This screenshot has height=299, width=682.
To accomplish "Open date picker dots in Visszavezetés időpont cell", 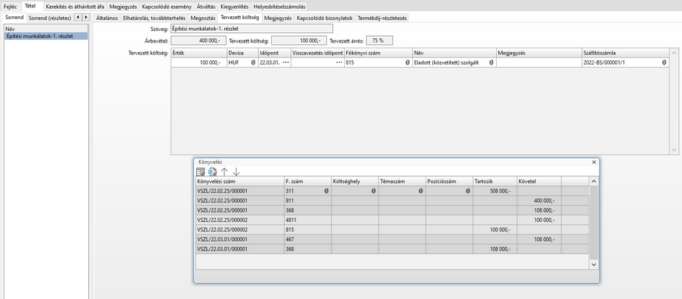I will [339, 63].
